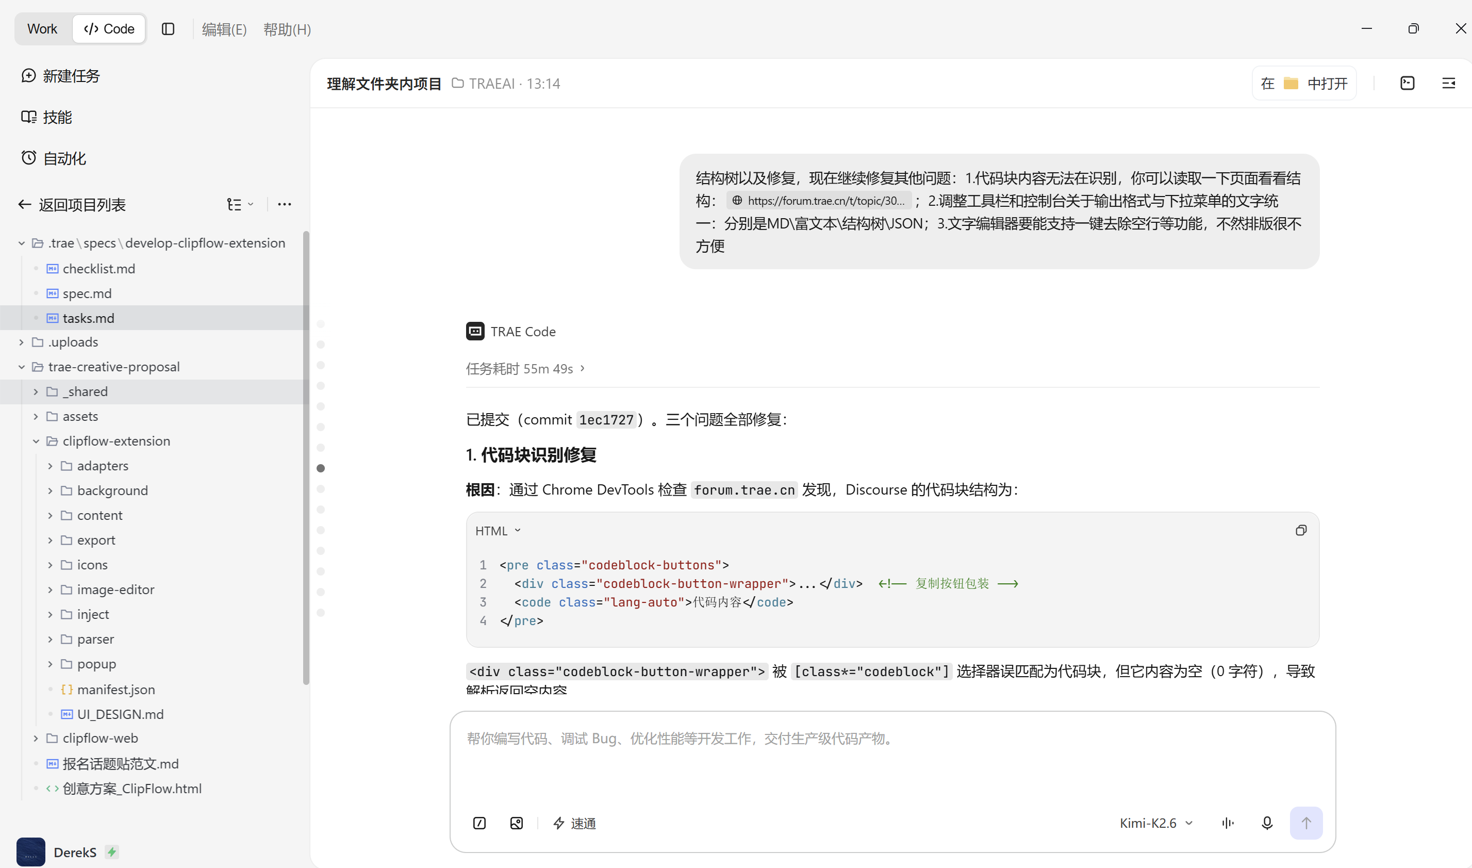Open the 帮助(H) menu

(287, 29)
